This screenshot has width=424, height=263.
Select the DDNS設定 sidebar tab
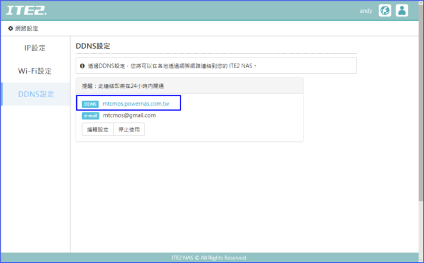point(35,94)
